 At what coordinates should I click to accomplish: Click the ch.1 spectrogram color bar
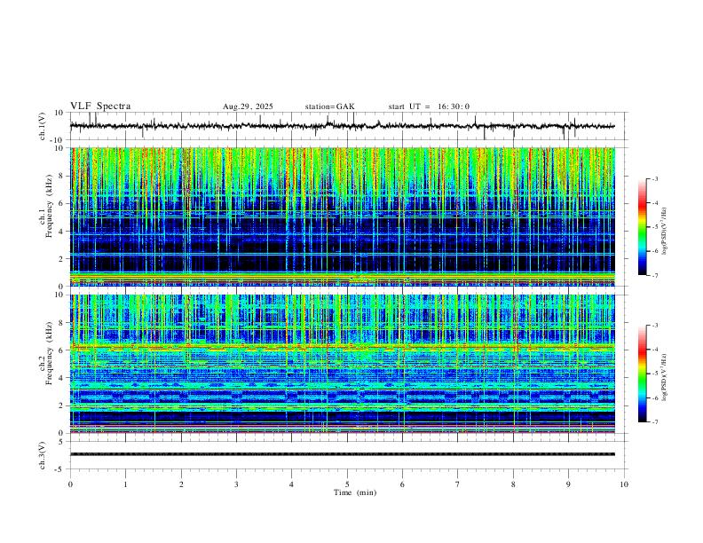[x=643, y=227]
